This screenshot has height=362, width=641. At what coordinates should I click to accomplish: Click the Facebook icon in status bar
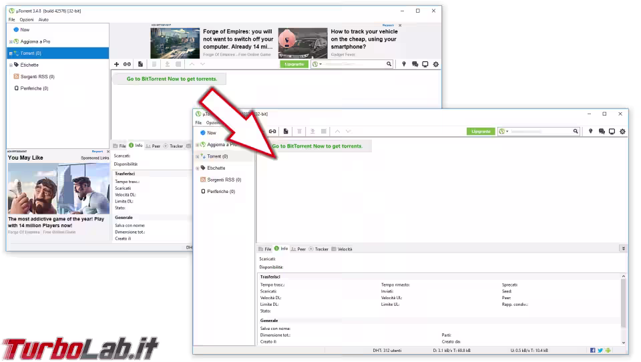point(593,350)
